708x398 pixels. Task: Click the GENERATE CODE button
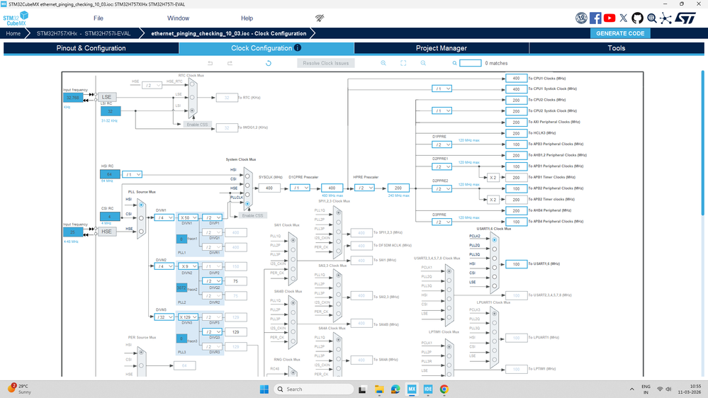(620, 33)
